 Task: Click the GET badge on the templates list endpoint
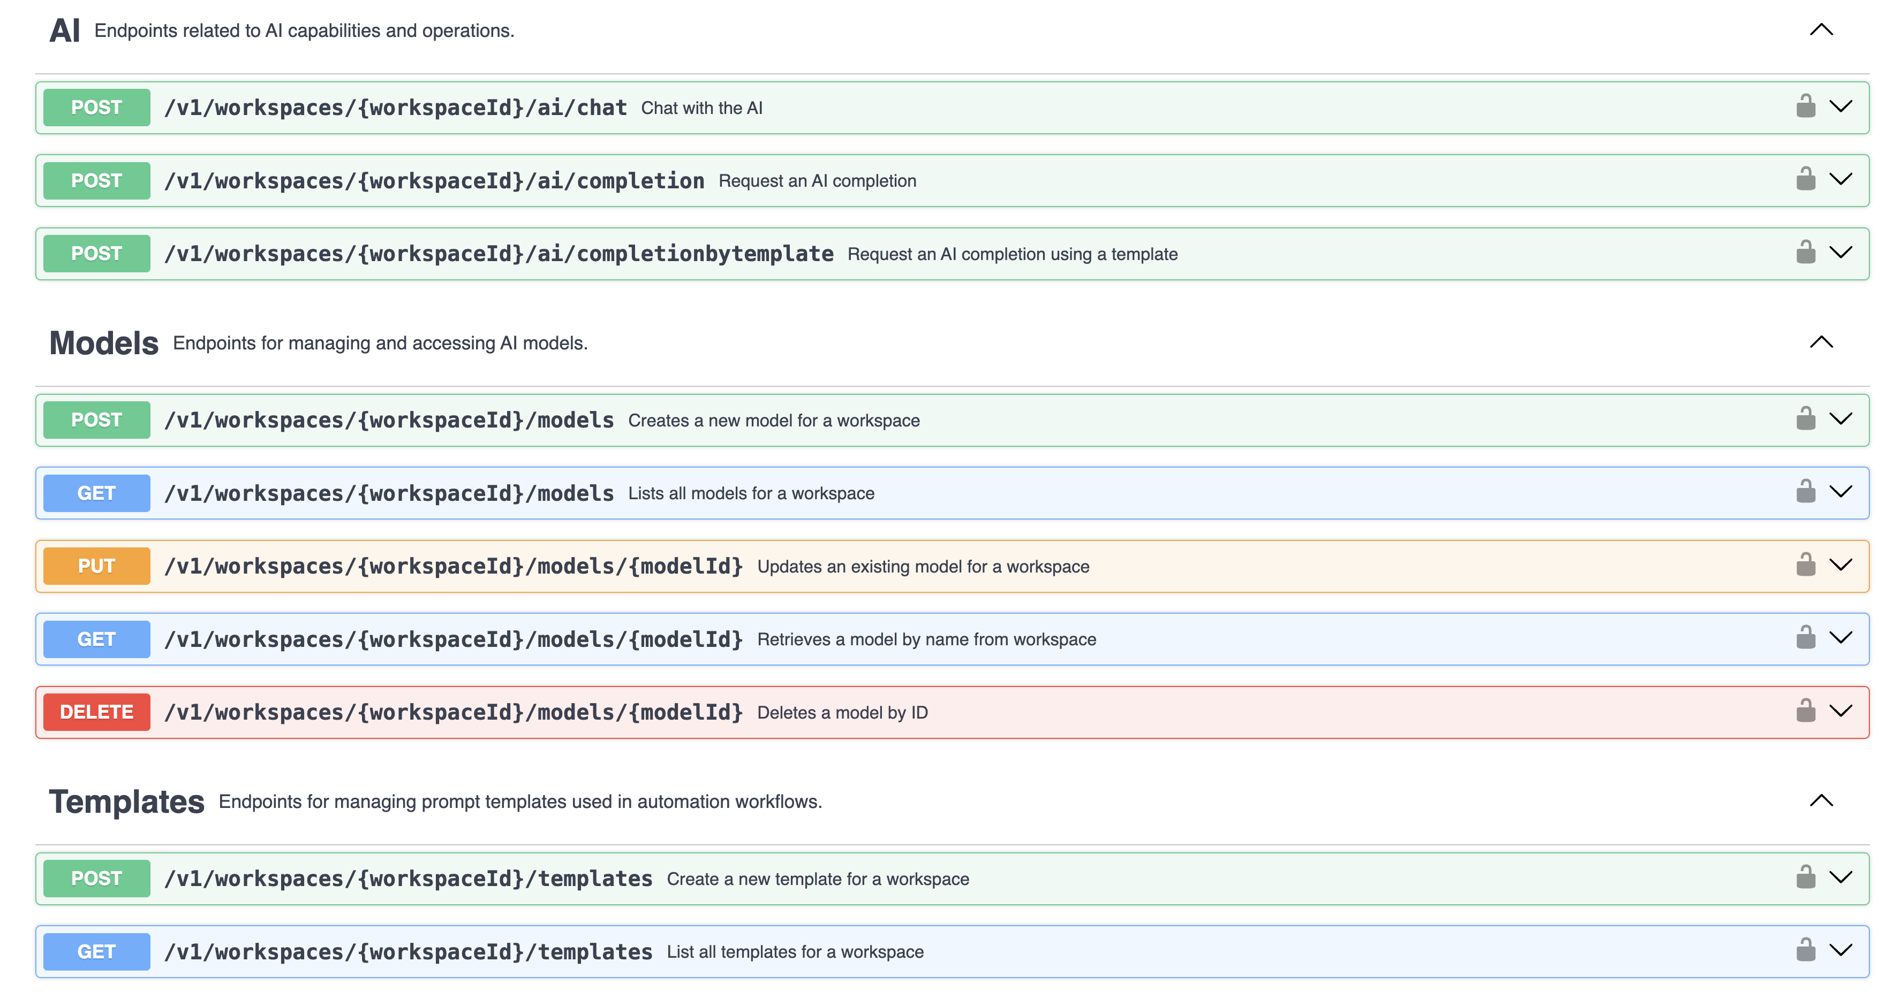96,951
